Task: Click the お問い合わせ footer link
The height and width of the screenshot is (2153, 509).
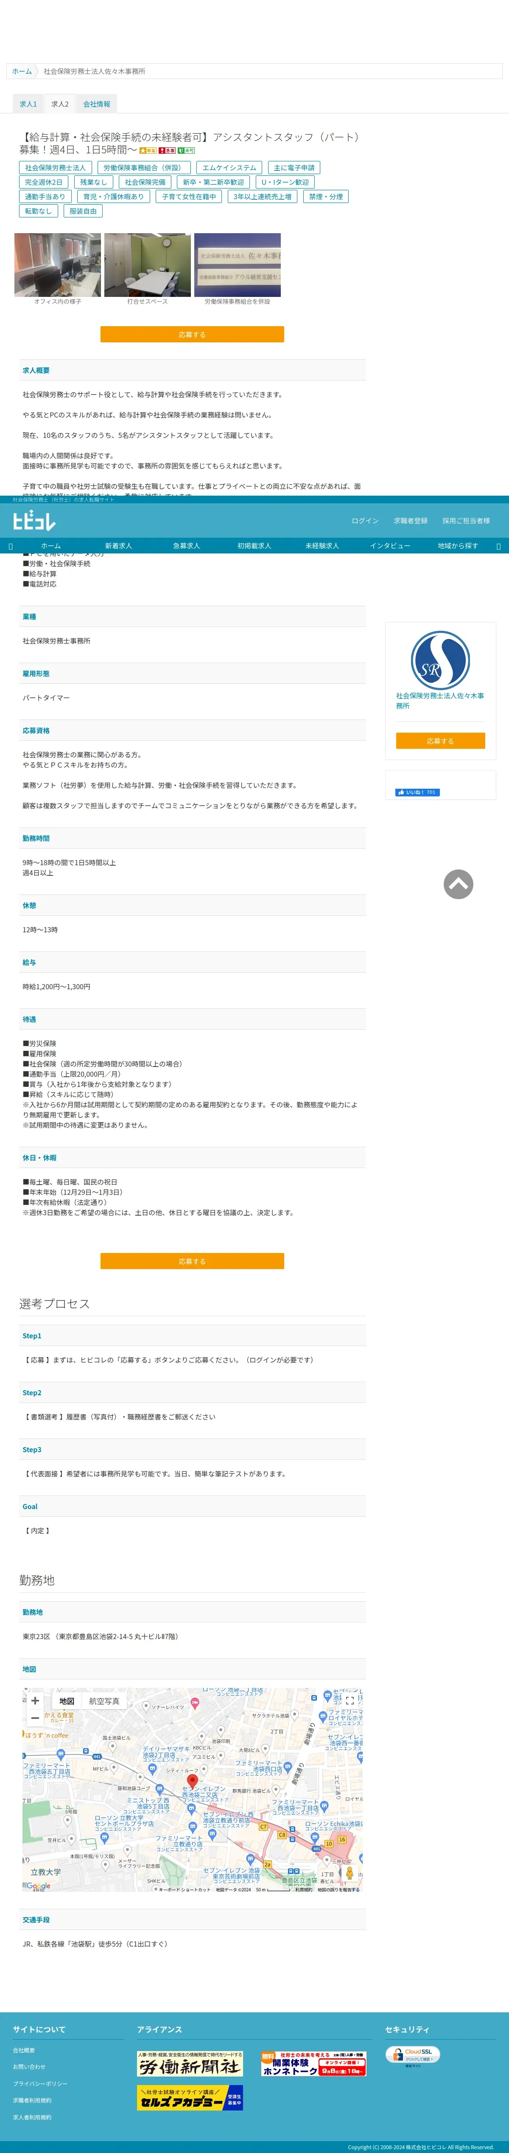Action: coord(29,2067)
